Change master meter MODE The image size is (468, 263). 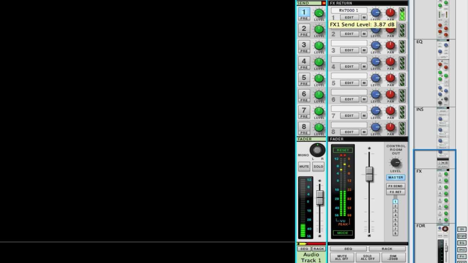tap(343, 233)
